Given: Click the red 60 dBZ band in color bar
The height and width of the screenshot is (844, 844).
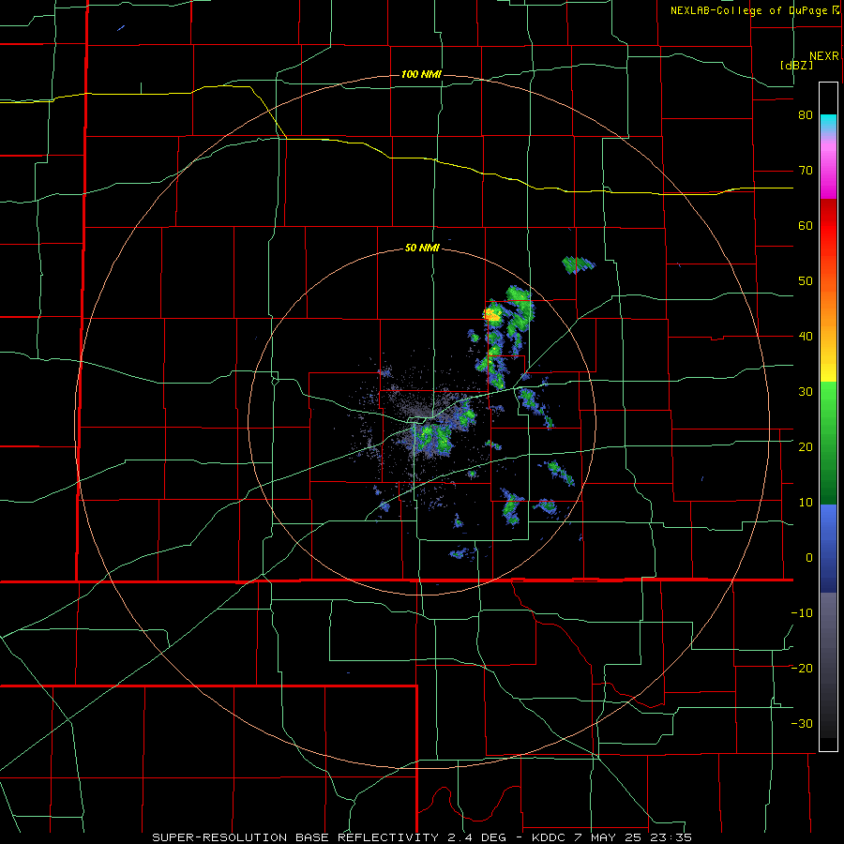Looking at the screenshot, I should [x=828, y=226].
